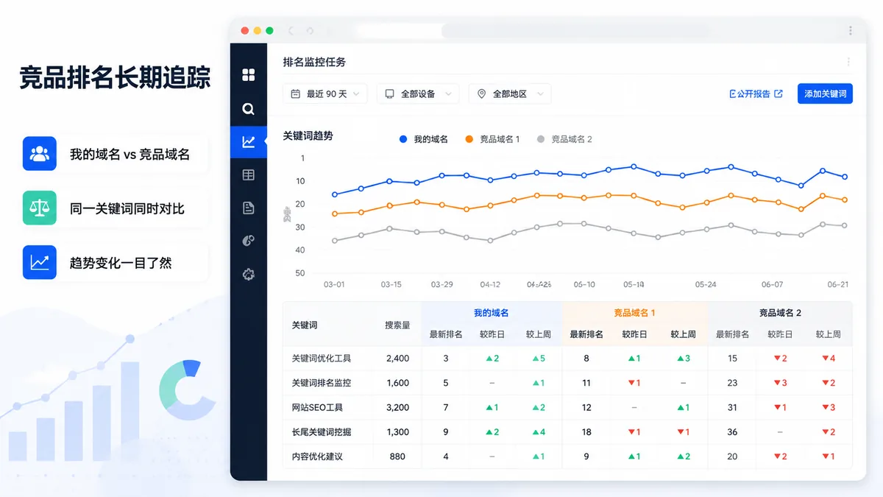Open the pie chart icon in sidebar
Viewport: 883px width, 497px height.
[x=249, y=241]
